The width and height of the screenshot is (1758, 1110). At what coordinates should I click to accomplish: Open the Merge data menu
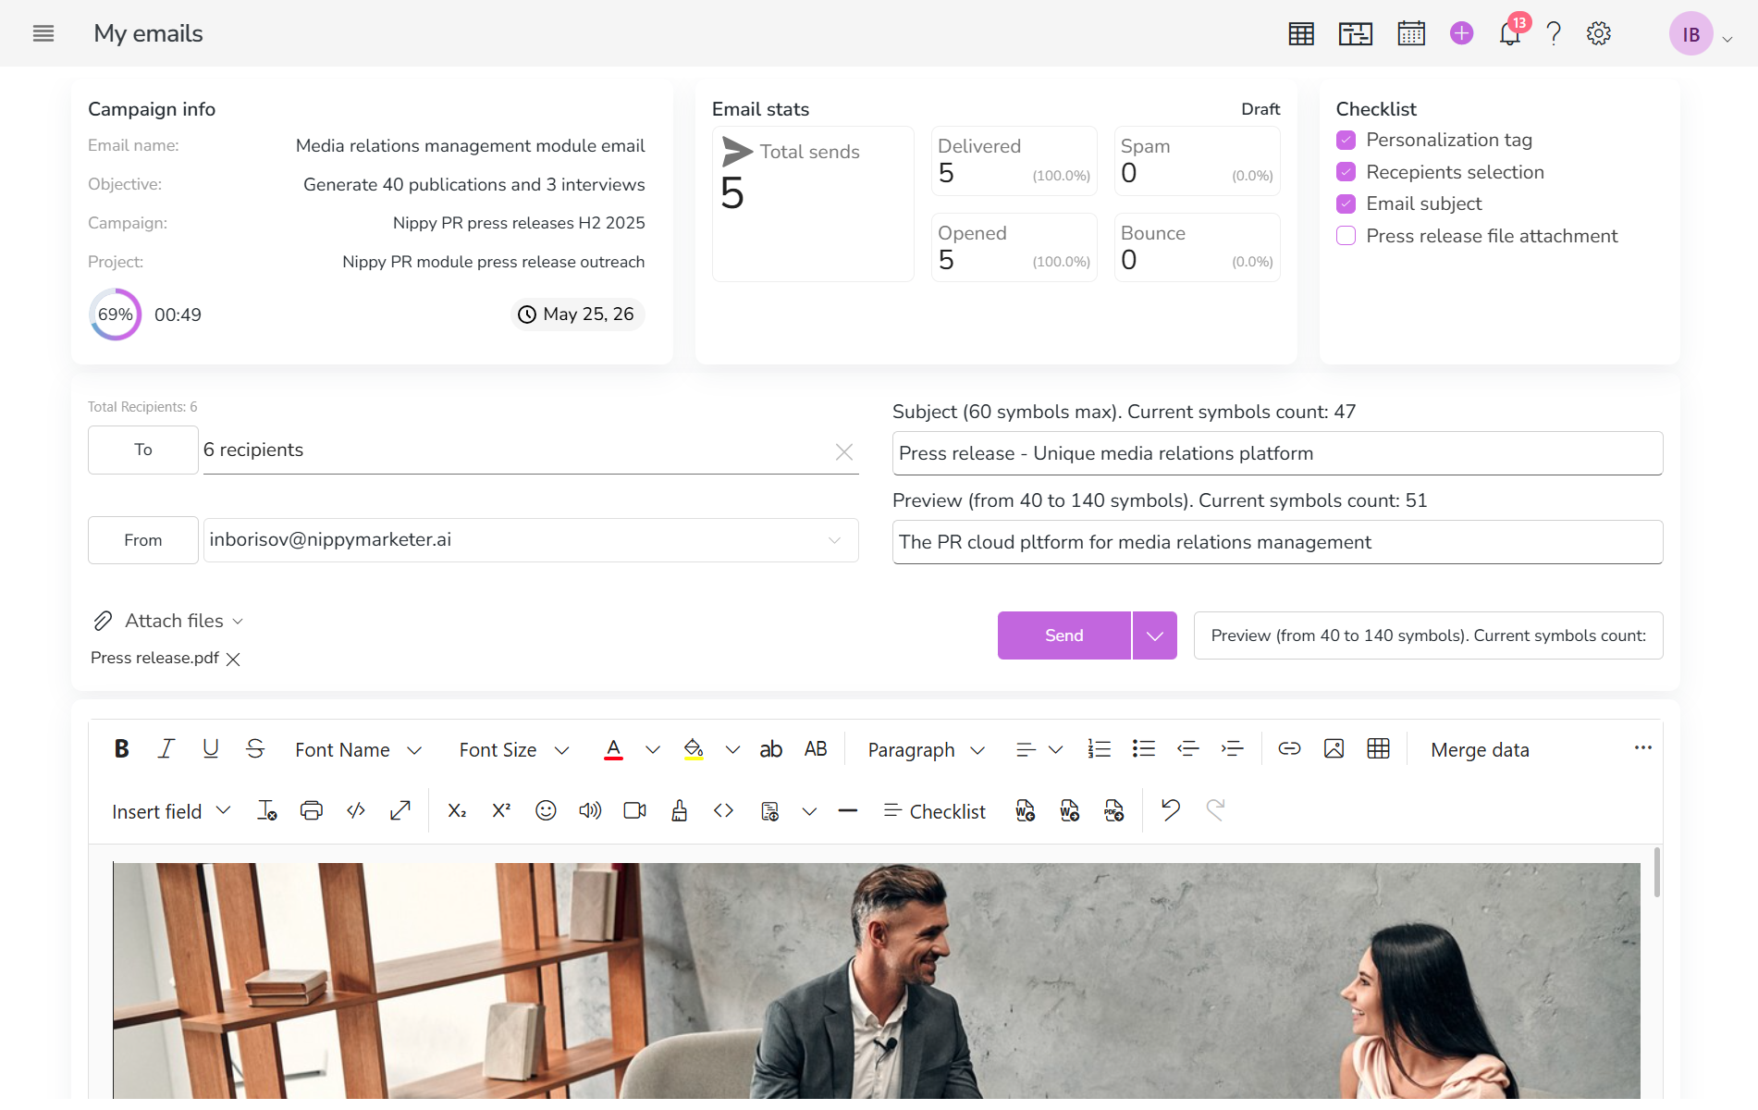point(1480,750)
